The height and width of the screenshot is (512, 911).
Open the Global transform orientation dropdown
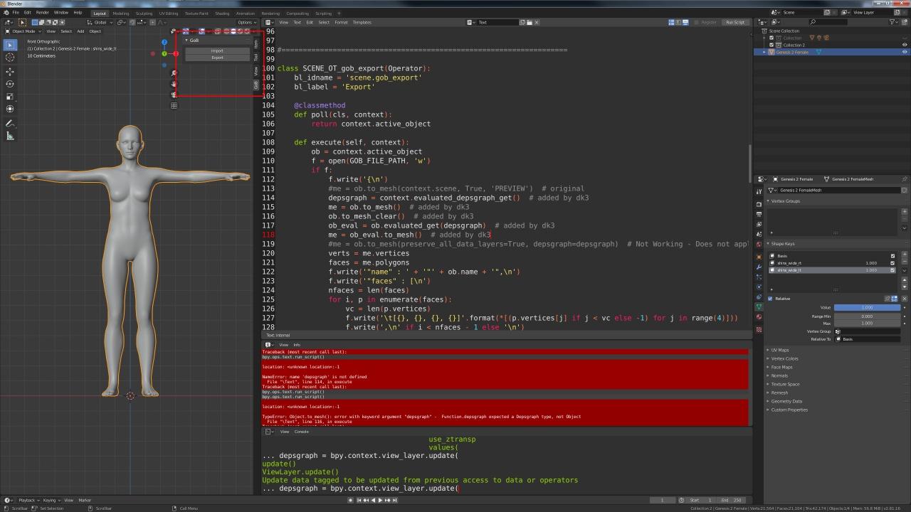coord(100,22)
